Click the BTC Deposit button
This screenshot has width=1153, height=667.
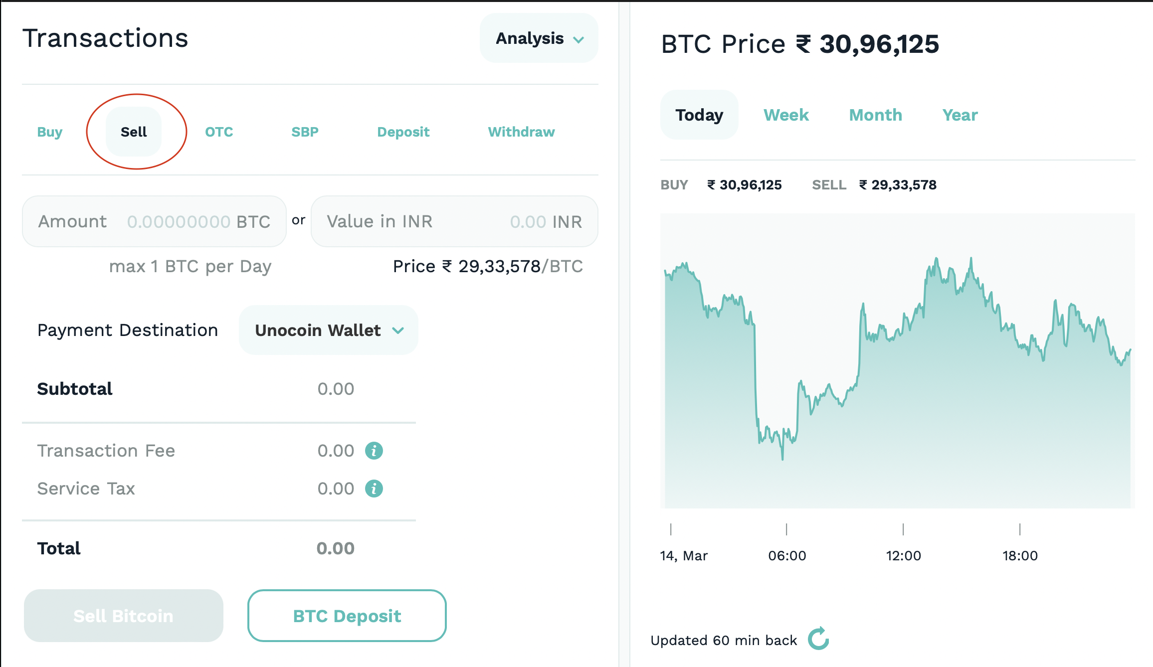347,616
